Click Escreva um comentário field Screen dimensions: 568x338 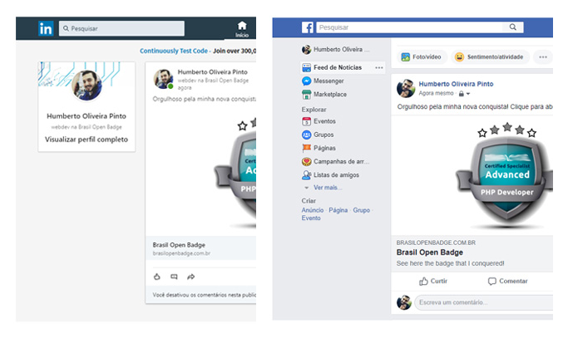tap(484, 302)
